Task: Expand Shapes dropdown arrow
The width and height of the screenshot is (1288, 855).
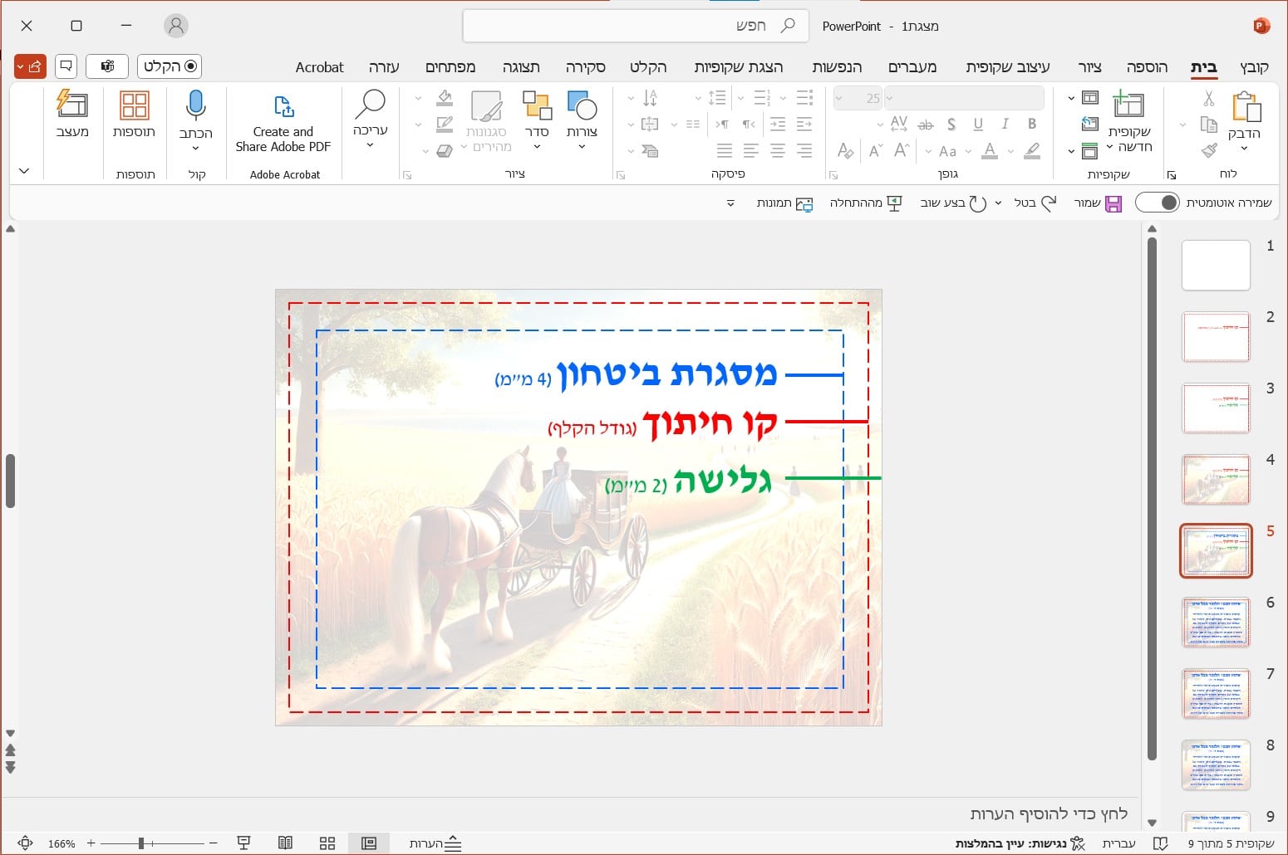Action: click(582, 147)
